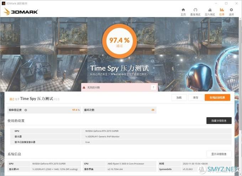Screen dimensions: 242x176
Task: Open Options (选项) gear tab
Action: click(x=231, y=12)
